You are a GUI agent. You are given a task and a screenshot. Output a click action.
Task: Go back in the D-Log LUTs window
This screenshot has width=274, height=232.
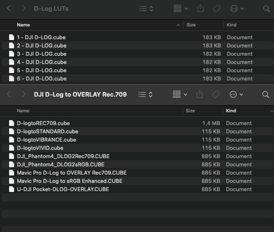9,9
